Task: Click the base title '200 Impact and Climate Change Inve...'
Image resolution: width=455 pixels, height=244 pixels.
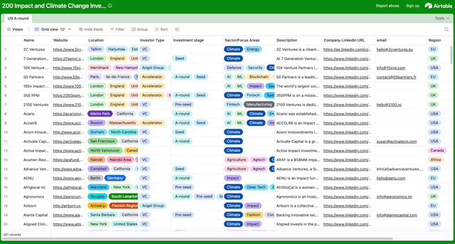Action: click(54, 6)
